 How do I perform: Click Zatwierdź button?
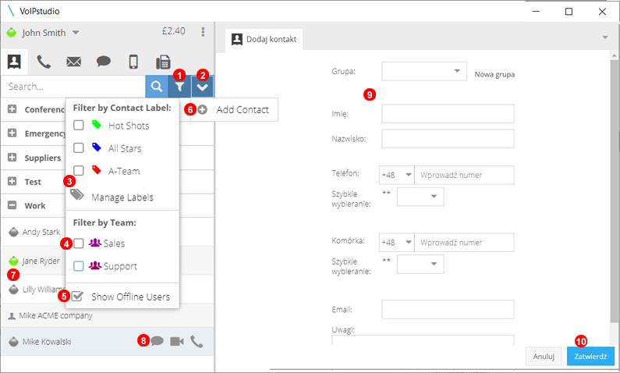[x=590, y=357]
